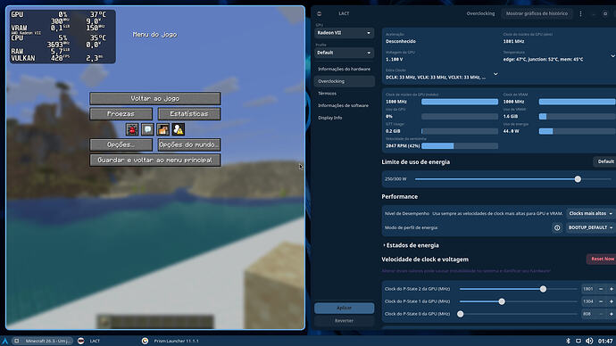
Task: Click the P-State 0 clock value field 808
Action: 588,314
